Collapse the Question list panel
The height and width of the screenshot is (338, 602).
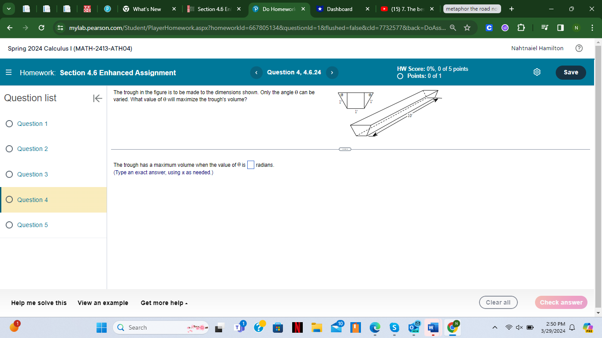97,98
